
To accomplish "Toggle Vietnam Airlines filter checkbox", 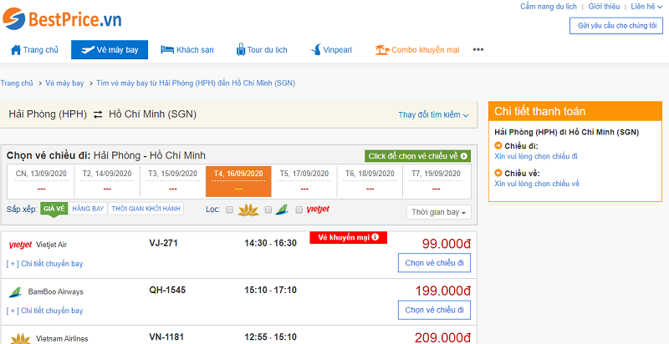I will pos(229,210).
